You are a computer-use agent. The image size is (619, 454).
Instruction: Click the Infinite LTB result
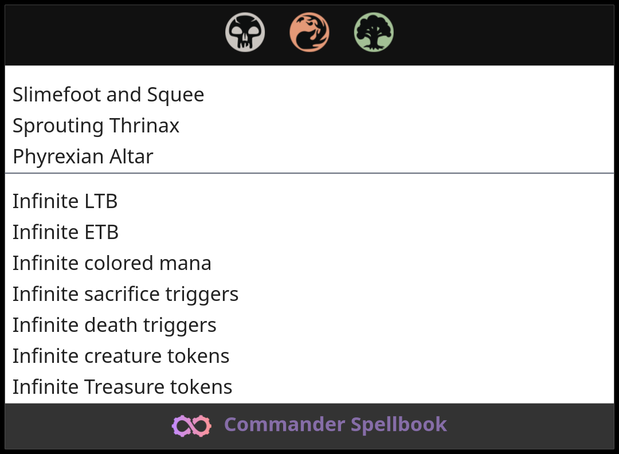tap(65, 201)
